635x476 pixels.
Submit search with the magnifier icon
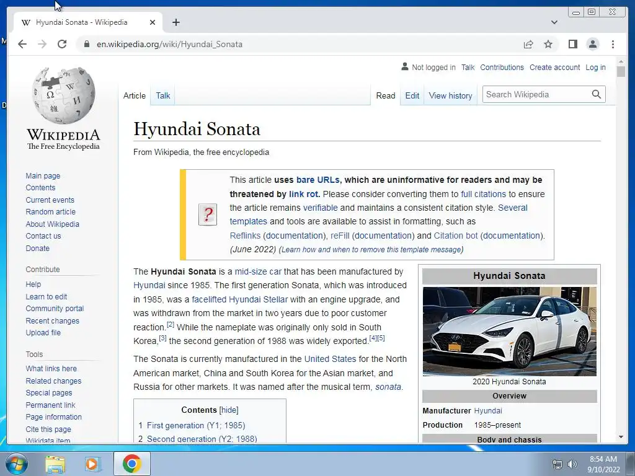pos(596,94)
